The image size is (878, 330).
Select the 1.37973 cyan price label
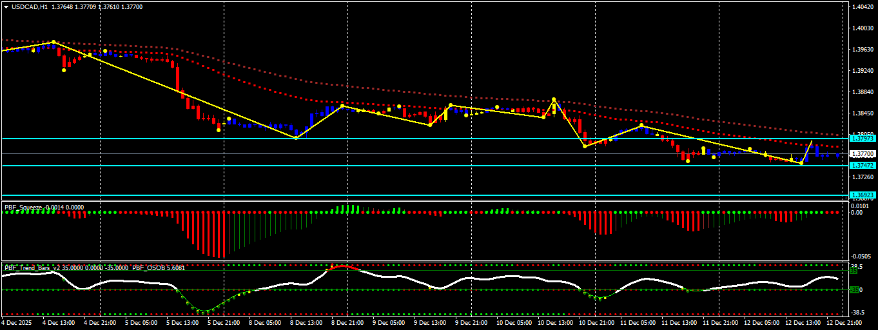coord(862,139)
